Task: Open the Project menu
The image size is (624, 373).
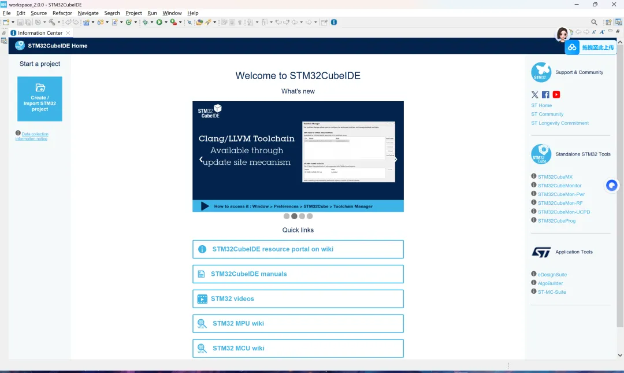Action: pyautogui.click(x=133, y=13)
